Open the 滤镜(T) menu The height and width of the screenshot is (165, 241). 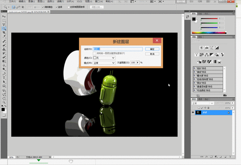[60, 2]
